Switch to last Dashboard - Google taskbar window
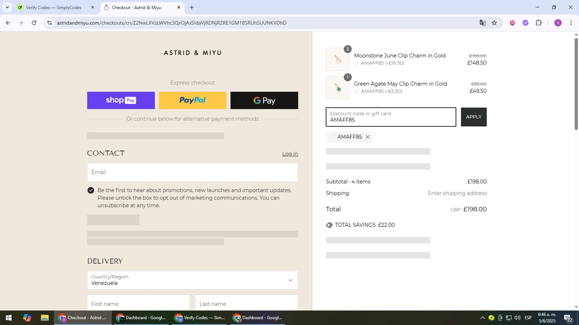 (258, 318)
